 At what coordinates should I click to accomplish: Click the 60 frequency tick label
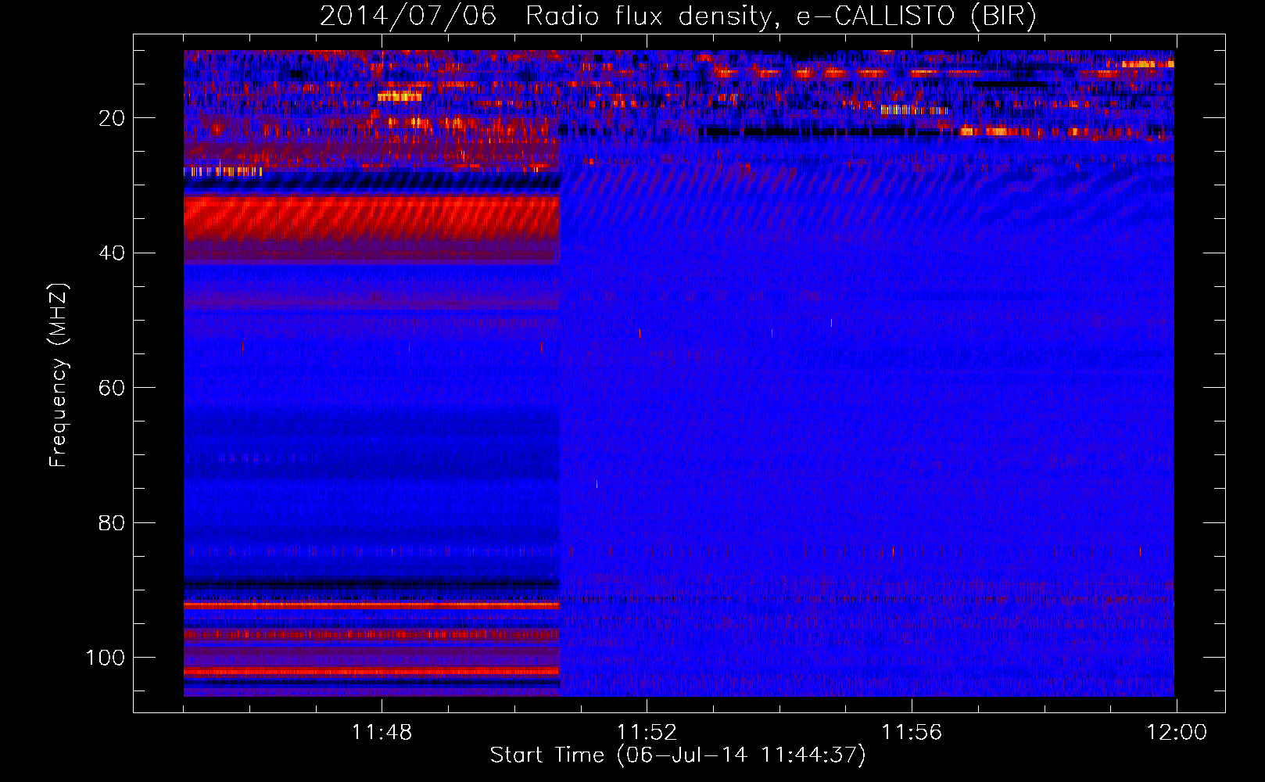(x=112, y=389)
